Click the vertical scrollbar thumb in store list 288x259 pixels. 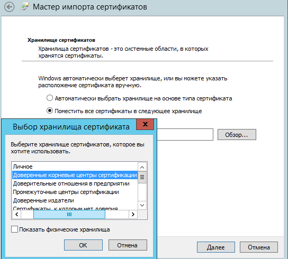[142, 177]
